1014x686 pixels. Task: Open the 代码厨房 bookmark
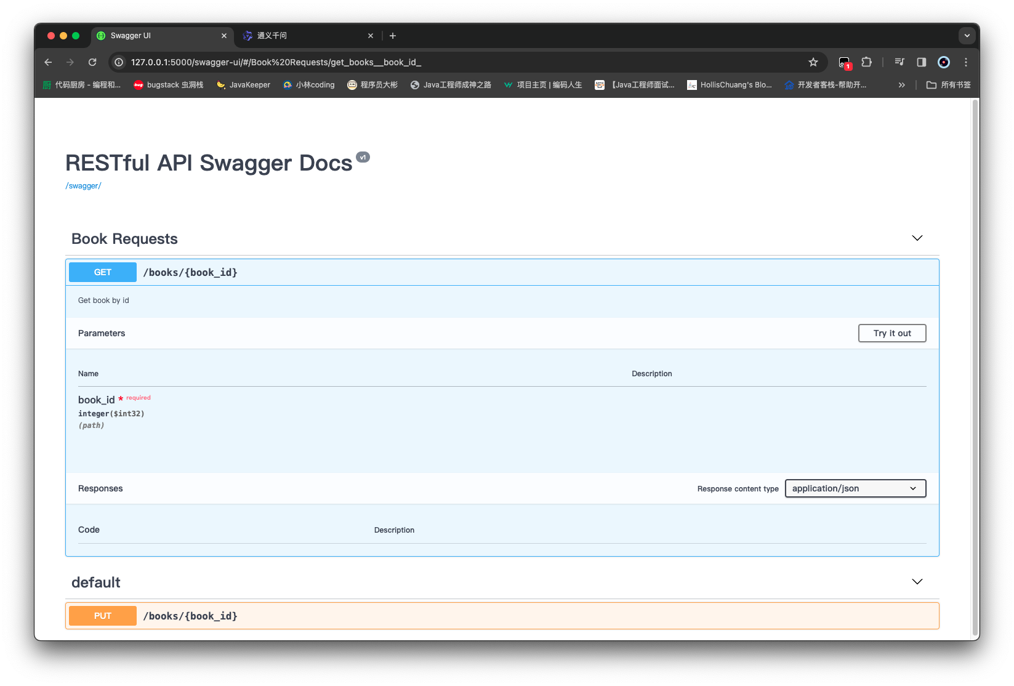click(82, 85)
